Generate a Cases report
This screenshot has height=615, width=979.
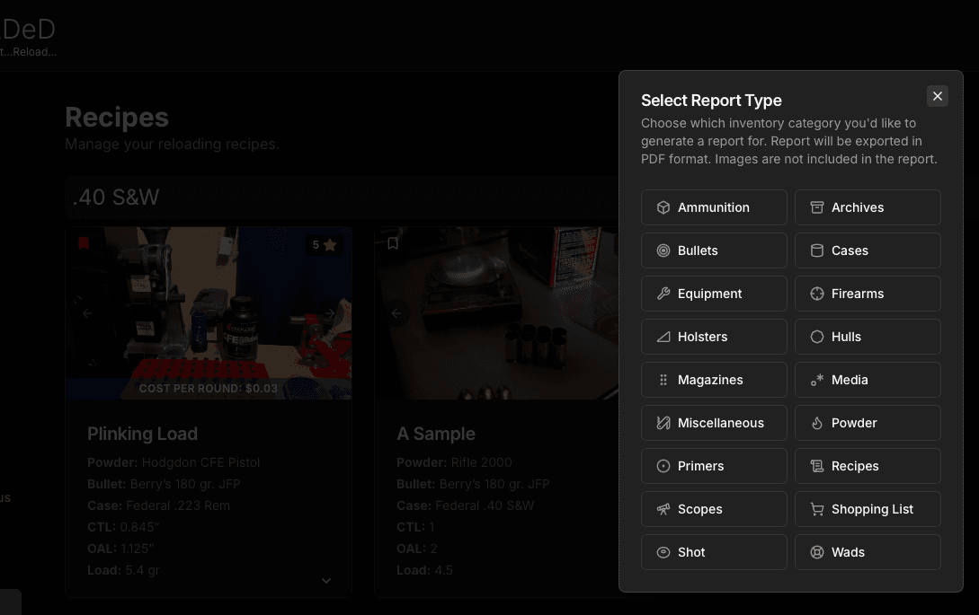868,250
